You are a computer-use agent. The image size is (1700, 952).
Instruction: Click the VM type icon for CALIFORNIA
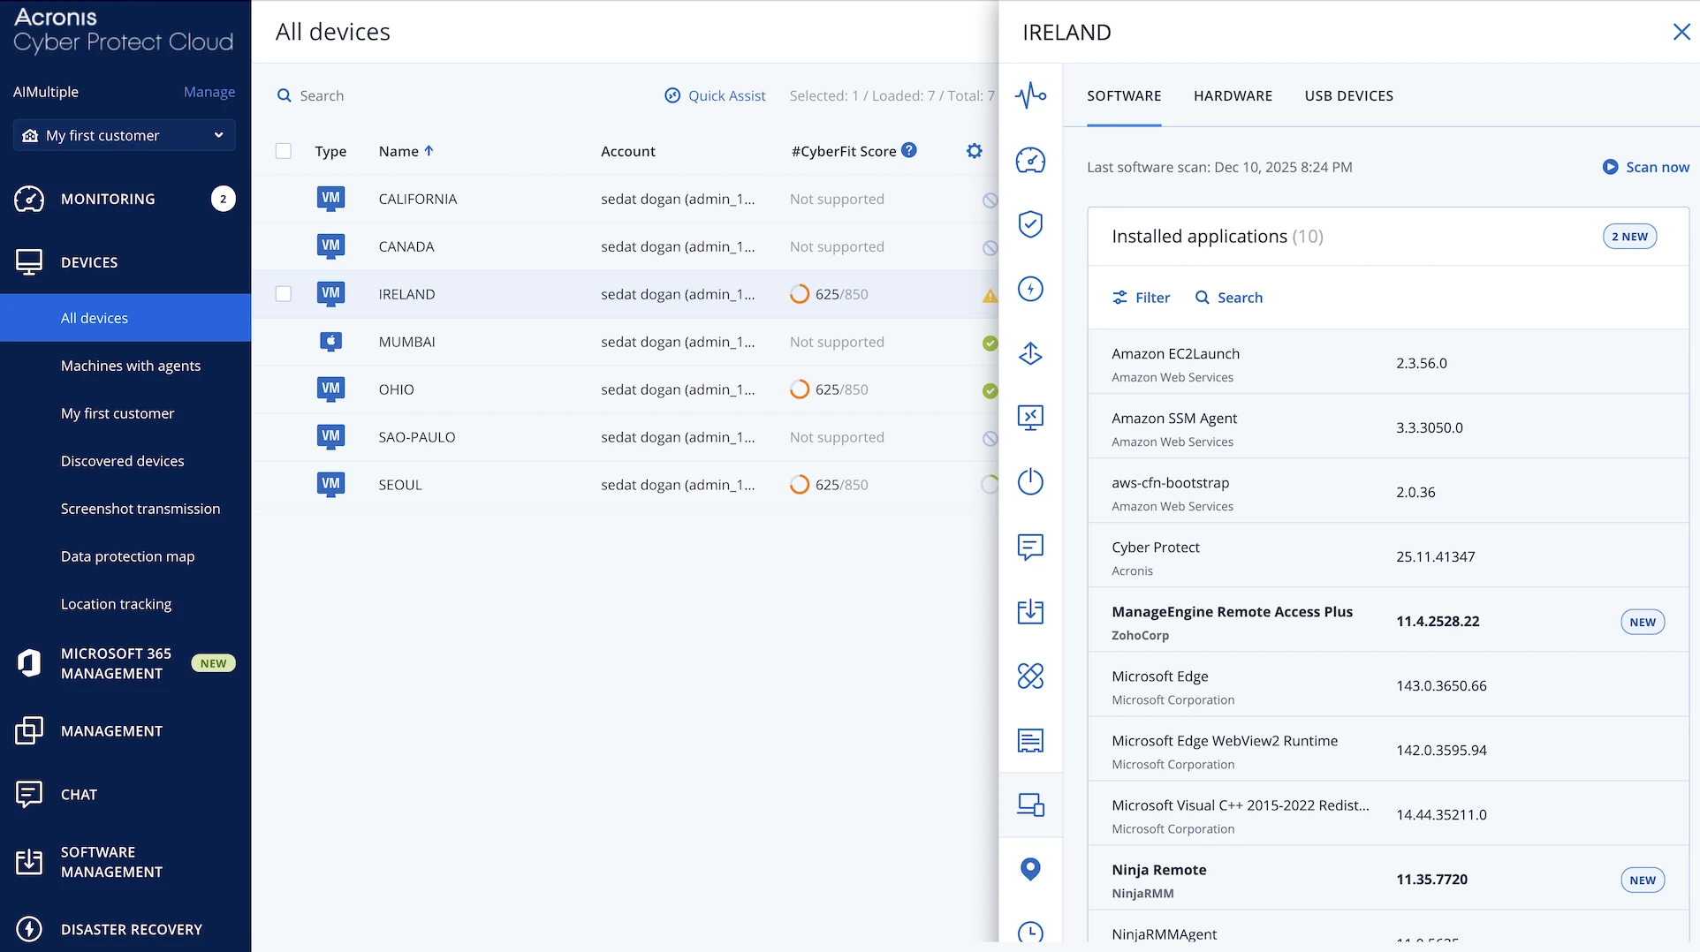pyautogui.click(x=330, y=199)
